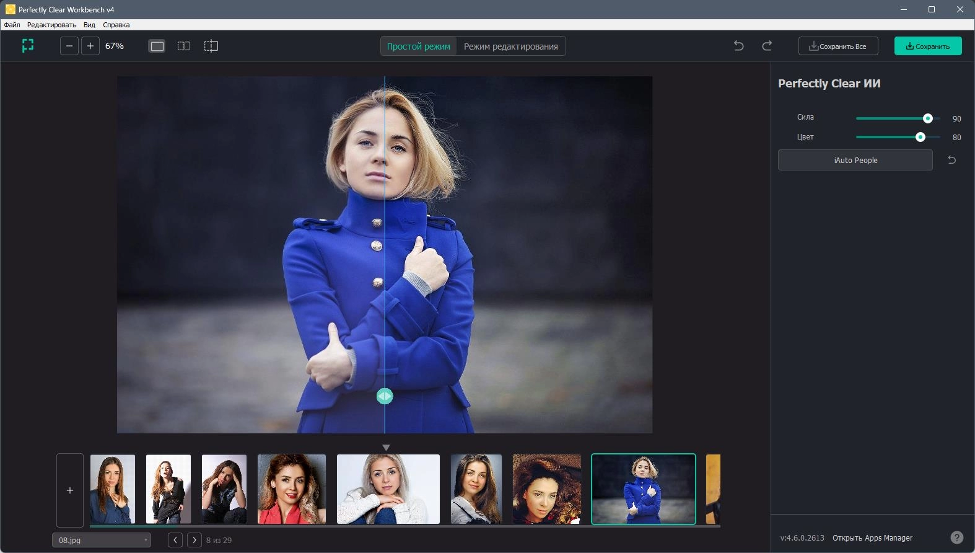Click the Perfectly Clear ИИ panel heading
Screen dimensions: 975x553
pos(829,84)
